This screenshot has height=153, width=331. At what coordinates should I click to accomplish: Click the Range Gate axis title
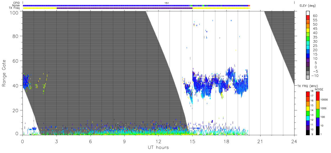(4, 73)
